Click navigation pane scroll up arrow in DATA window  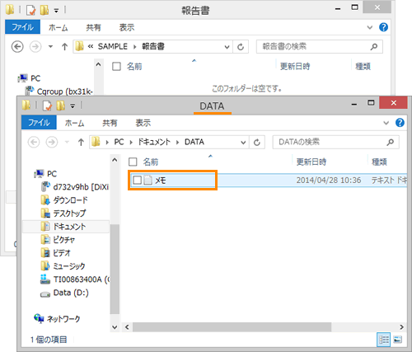(115, 160)
